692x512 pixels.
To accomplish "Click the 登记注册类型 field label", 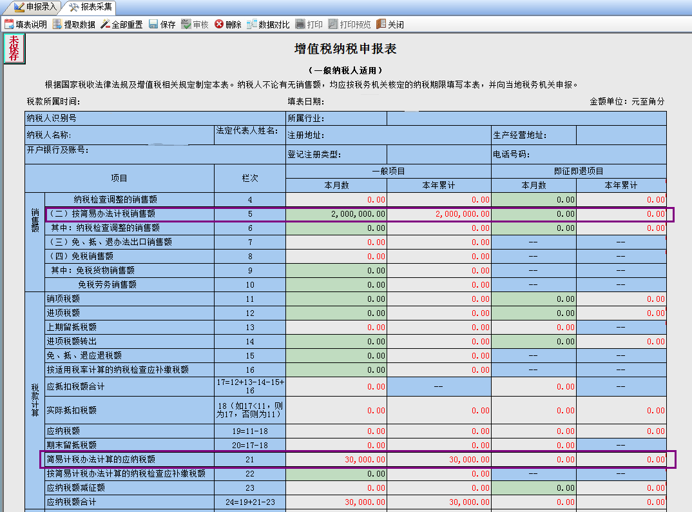I will (x=314, y=155).
